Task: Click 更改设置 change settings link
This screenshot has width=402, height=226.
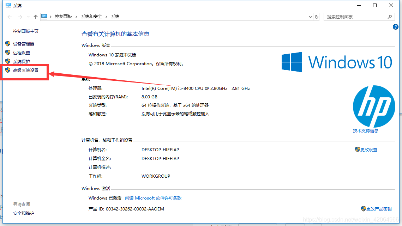Action: [369, 149]
